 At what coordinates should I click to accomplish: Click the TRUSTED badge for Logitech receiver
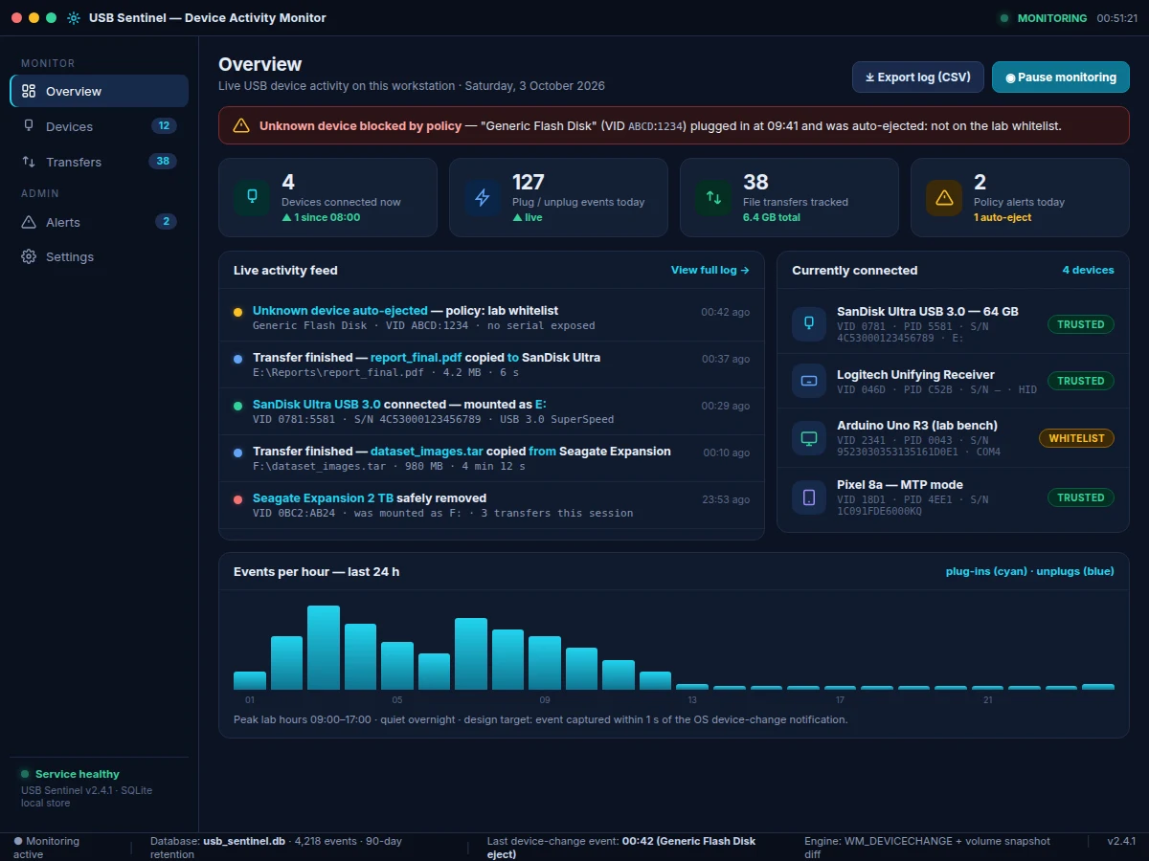[1081, 381]
